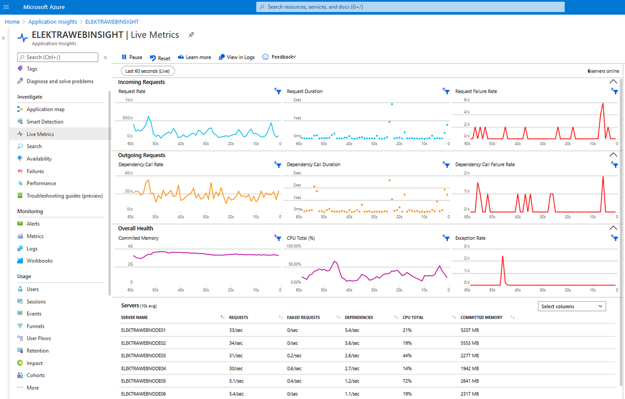Pin the Live Metrics blade

pos(191,34)
